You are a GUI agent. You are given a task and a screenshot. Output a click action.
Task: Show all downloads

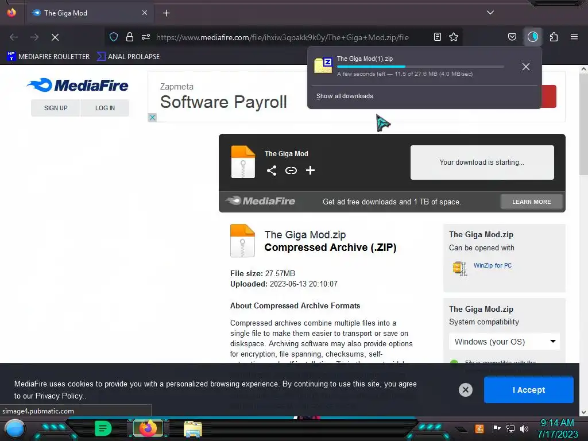point(345,96)
